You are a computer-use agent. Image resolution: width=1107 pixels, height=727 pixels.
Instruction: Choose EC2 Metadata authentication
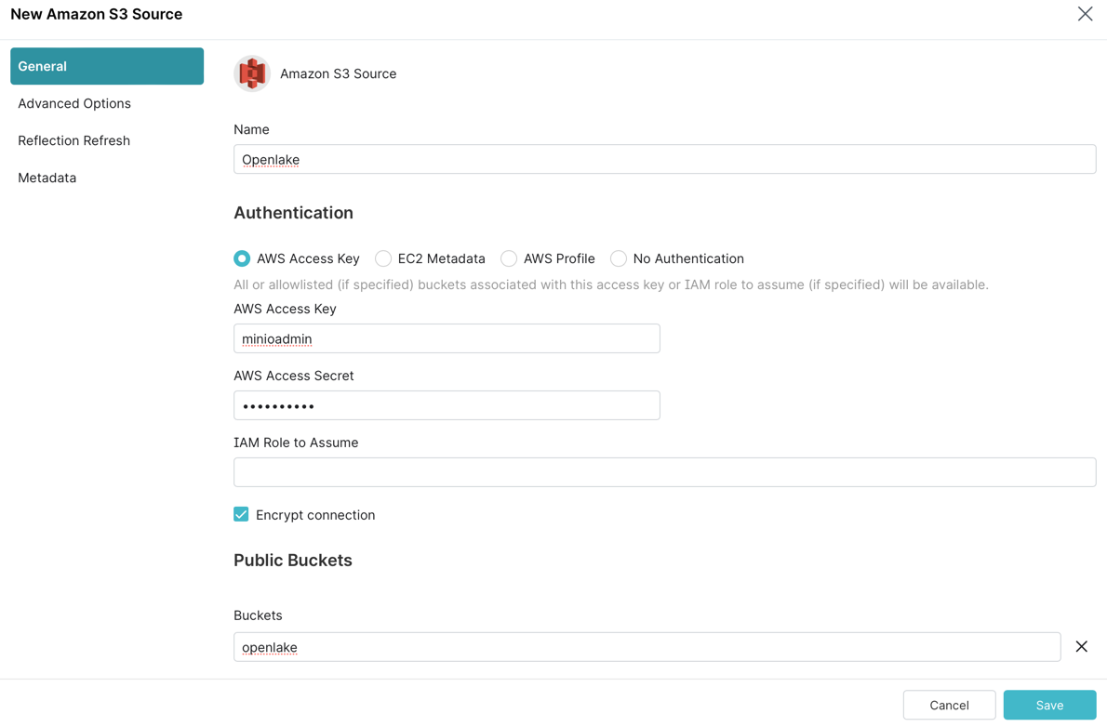(383, 258)
